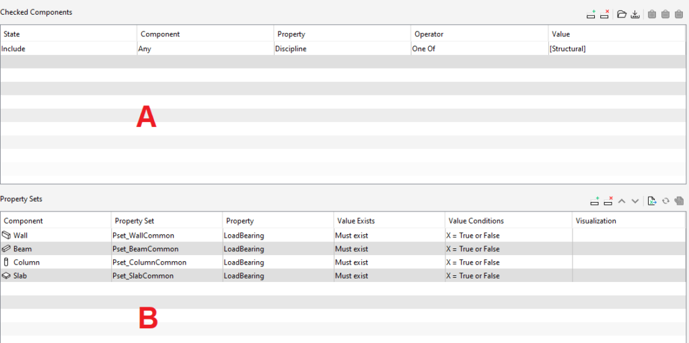The width and height of the screenshot is (689, 343).
Task: Move the property row down with chevron
Action: click(x=635, y=201)
